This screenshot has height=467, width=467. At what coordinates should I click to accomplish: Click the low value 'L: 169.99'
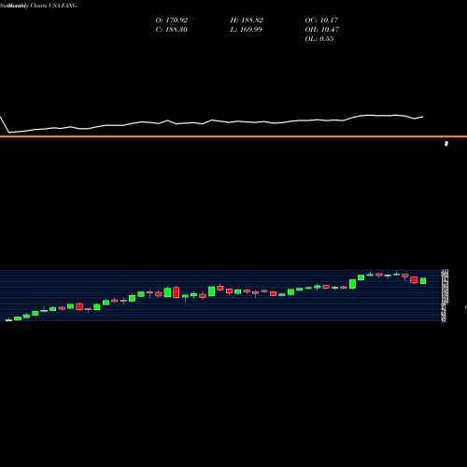pos(246,30)
